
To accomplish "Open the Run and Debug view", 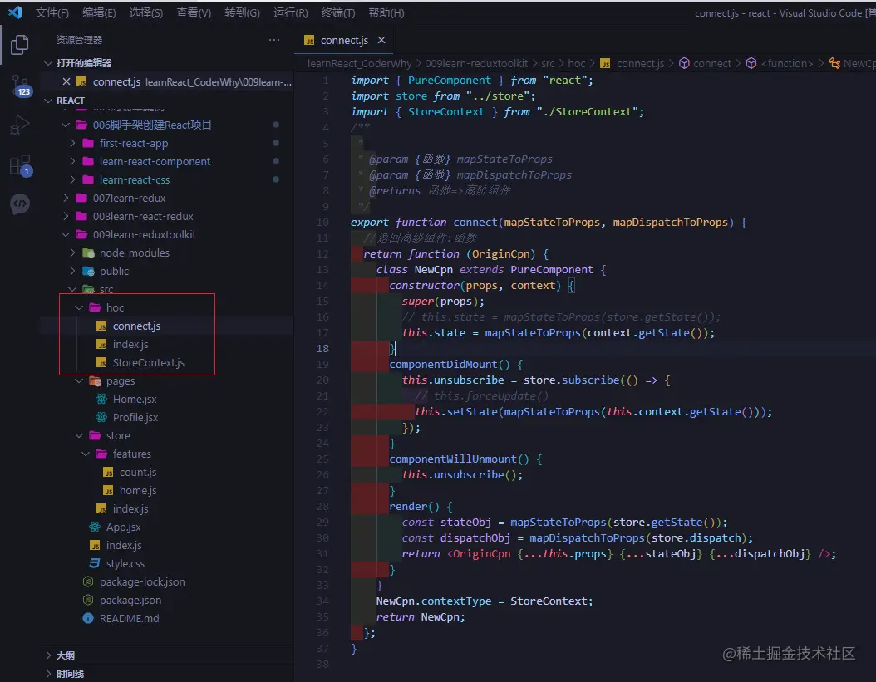I will [x=20, y=125].
